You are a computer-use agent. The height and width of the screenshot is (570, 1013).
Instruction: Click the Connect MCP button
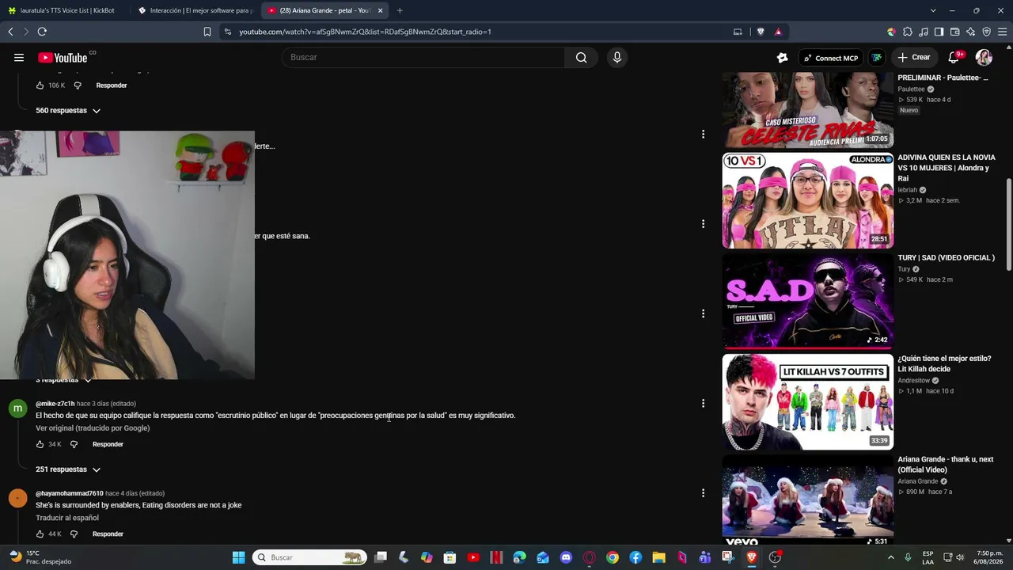[x=830, y=57]
